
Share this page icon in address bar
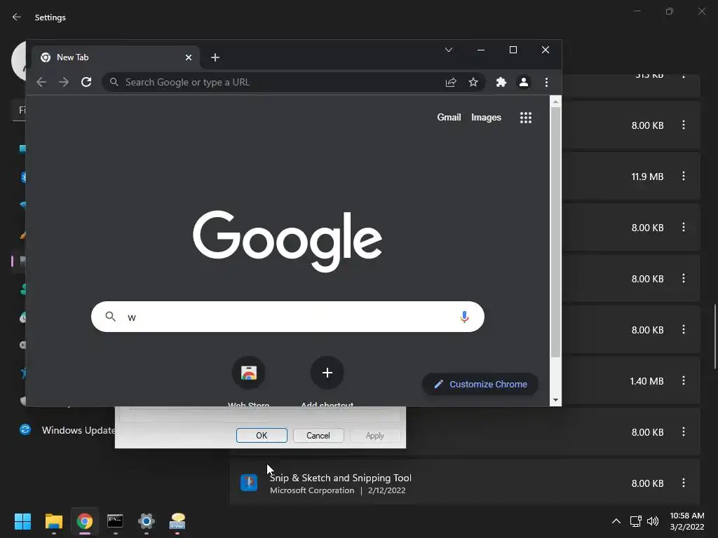pos(451,83)
